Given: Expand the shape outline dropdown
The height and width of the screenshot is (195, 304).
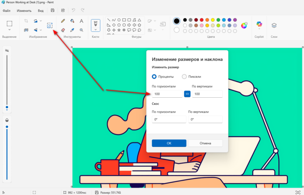Looking at the screenshot, I should [155, 21].
